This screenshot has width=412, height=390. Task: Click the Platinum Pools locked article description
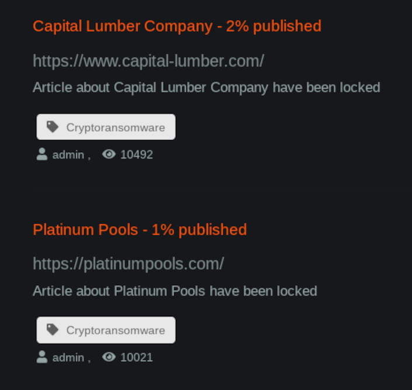(x=175, y=291)
